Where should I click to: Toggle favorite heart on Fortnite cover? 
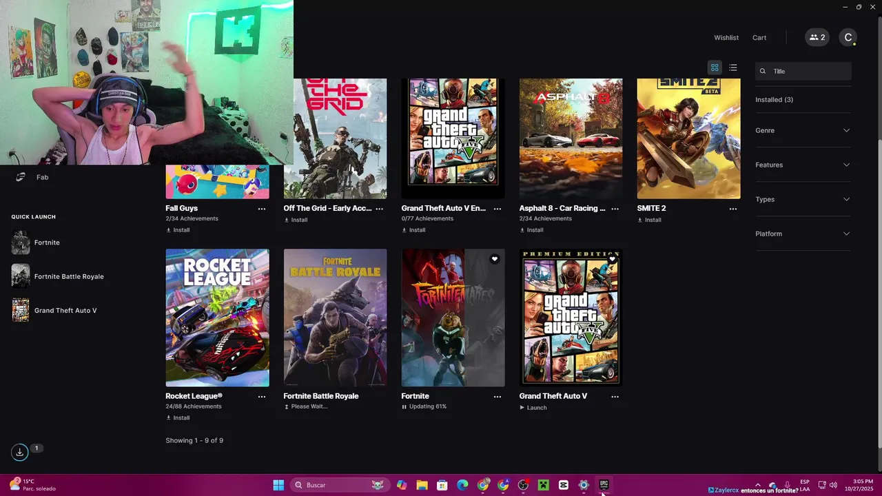click(494, 259)
